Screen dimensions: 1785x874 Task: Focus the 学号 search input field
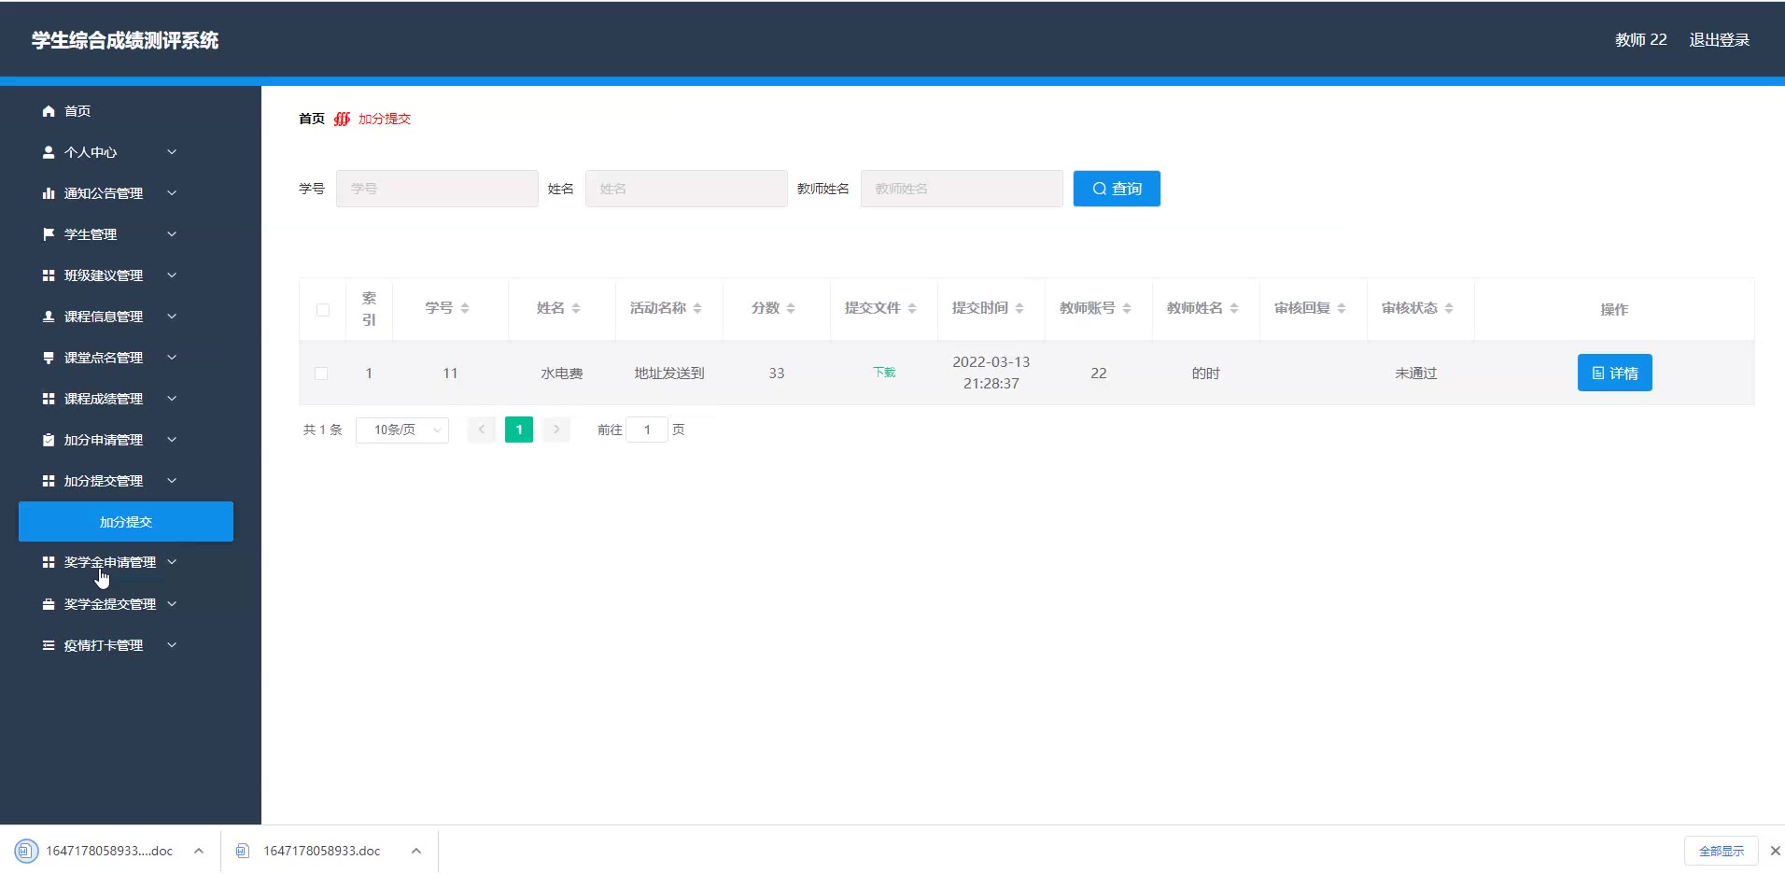pyautogui.click(x=437, y=189)
